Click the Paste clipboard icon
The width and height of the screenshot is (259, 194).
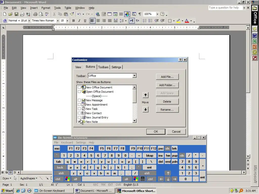66,14
